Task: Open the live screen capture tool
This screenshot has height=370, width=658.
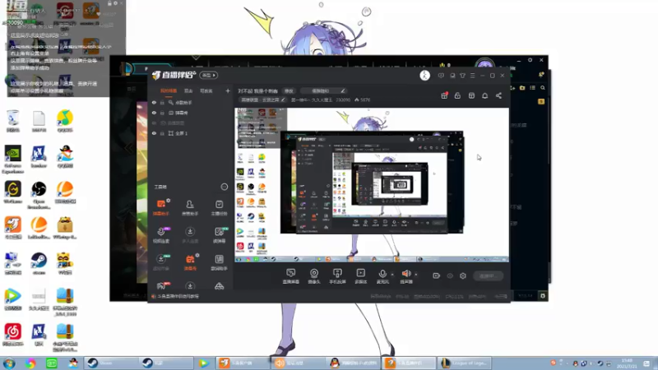Action: pyautogui.click(x=290, y=276)
